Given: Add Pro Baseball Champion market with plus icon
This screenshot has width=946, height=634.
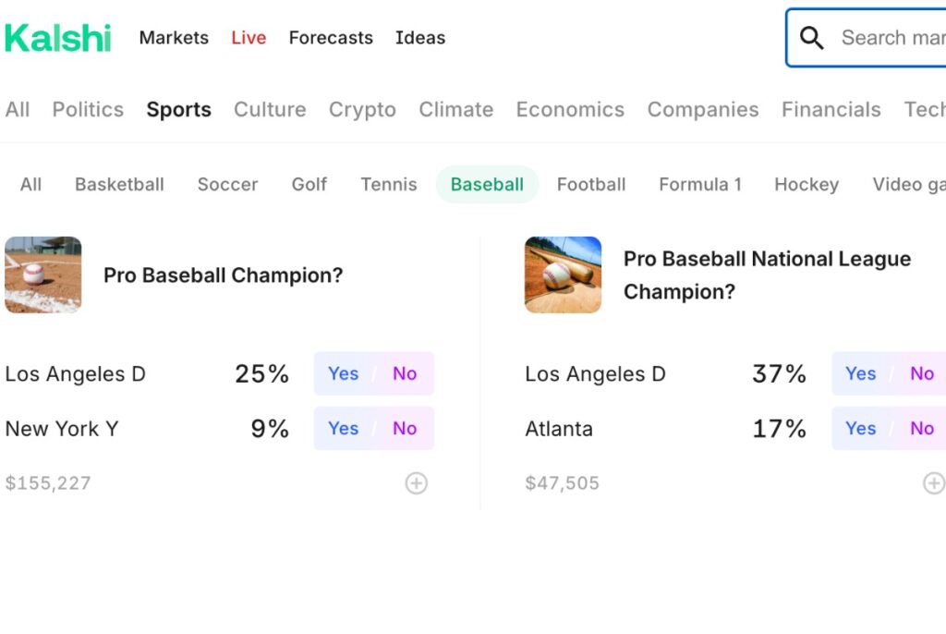Looking at the screenshot, I should (417, 483).
